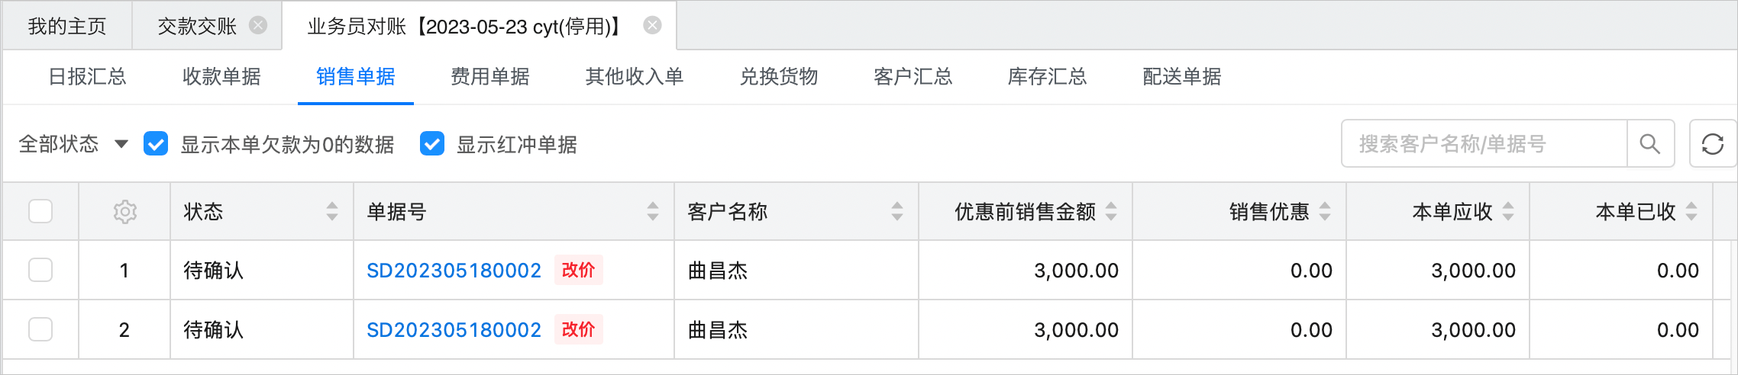Sort by 优惠前销售金额 column arrows
This screenshot has height=375, width=1738.
(1111, 211)
